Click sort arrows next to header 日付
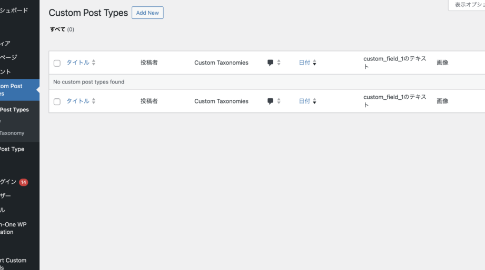485x270 pixels. [x=314, y=63]
